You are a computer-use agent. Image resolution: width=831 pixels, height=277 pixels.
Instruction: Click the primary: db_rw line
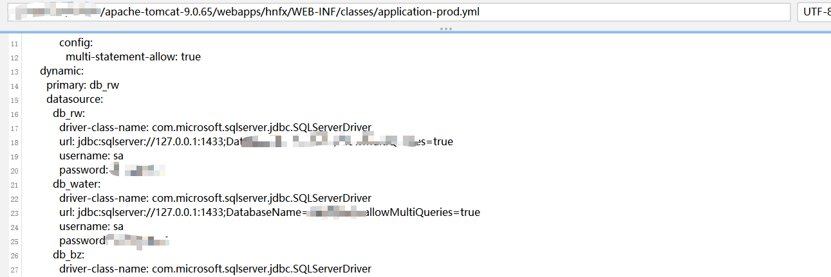[82, 85]
